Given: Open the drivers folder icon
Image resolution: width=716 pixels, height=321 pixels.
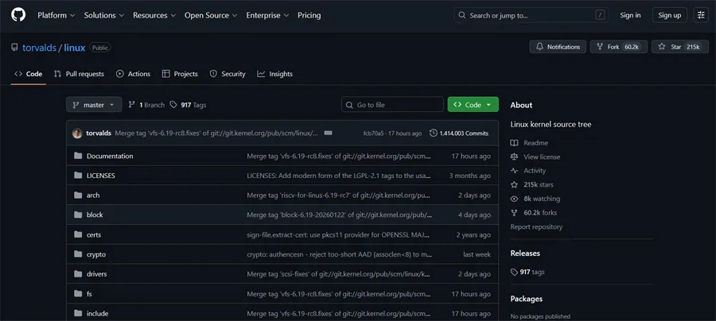Looking at the screenshot, I should (78, 274).
